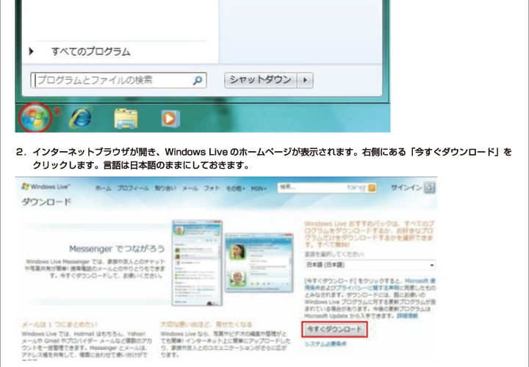
Task: Click the Windows Live logo
Action: [x=46, y=186]
